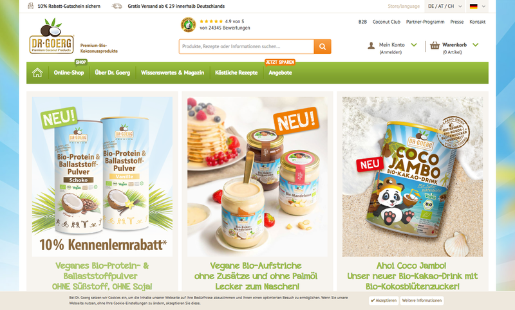
Task: Open the Coconut Club link
Action: click(386, 22)
